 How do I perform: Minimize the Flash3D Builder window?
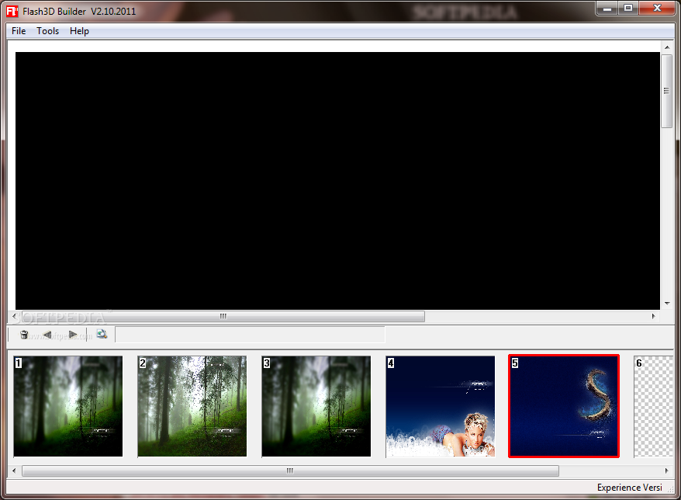point(607,9)
